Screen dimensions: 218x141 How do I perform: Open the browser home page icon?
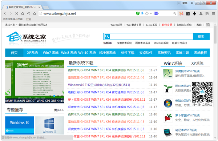pyautogui.click(x=23, y=13)
